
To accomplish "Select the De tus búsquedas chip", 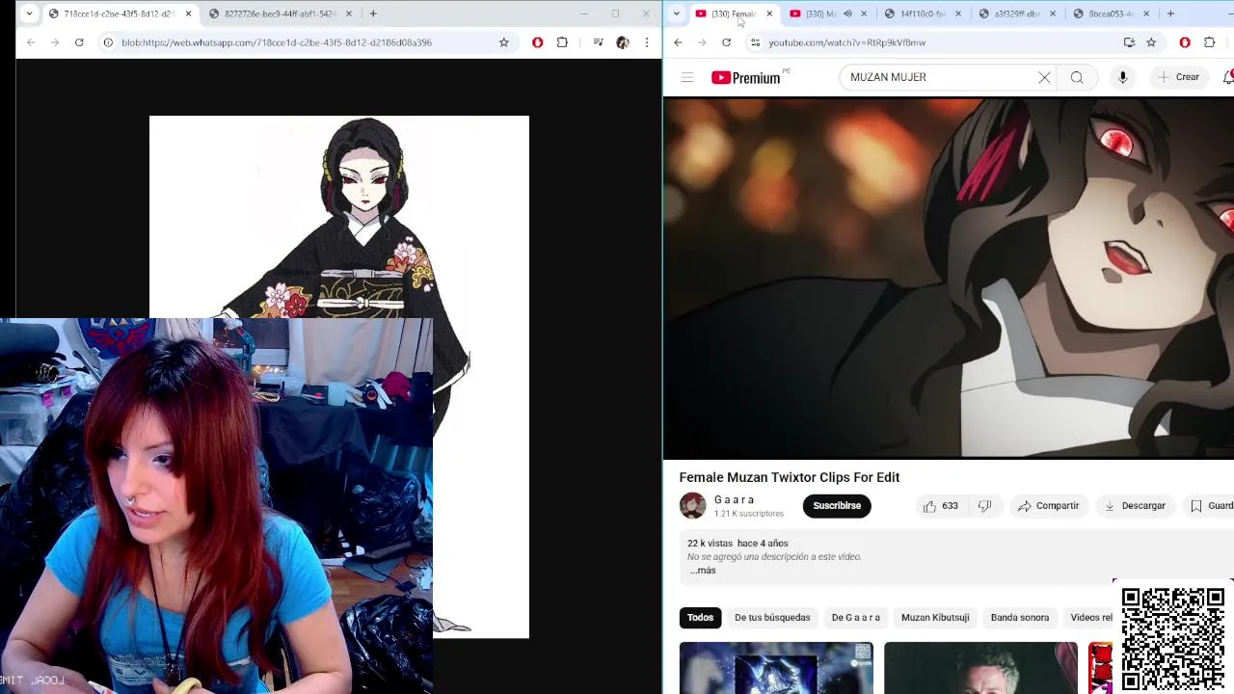I will (772, 618).
